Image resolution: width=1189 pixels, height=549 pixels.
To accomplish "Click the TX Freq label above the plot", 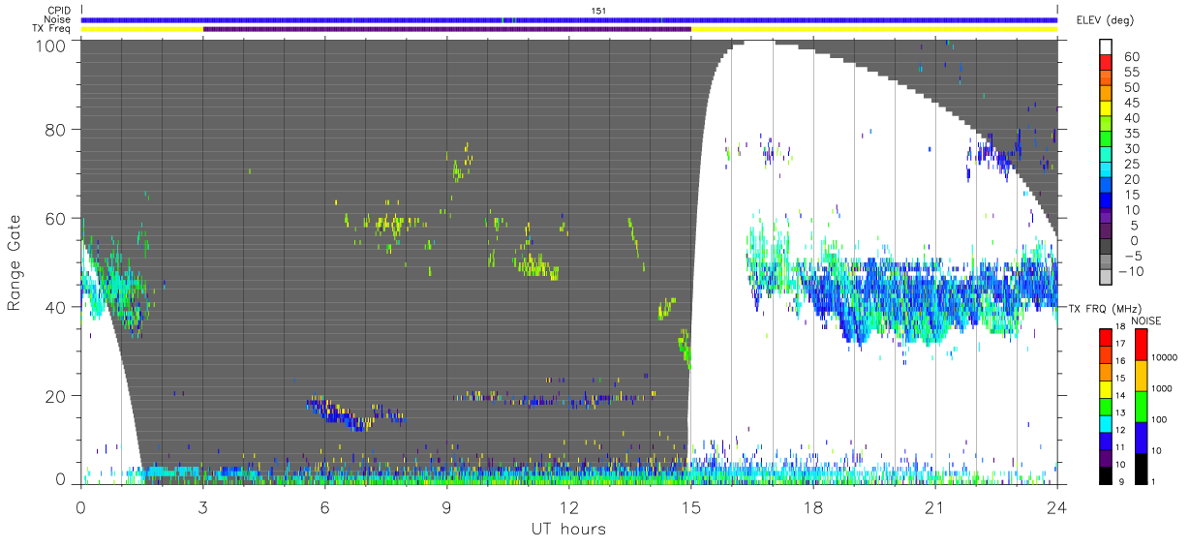I will [x=51, y=29].
